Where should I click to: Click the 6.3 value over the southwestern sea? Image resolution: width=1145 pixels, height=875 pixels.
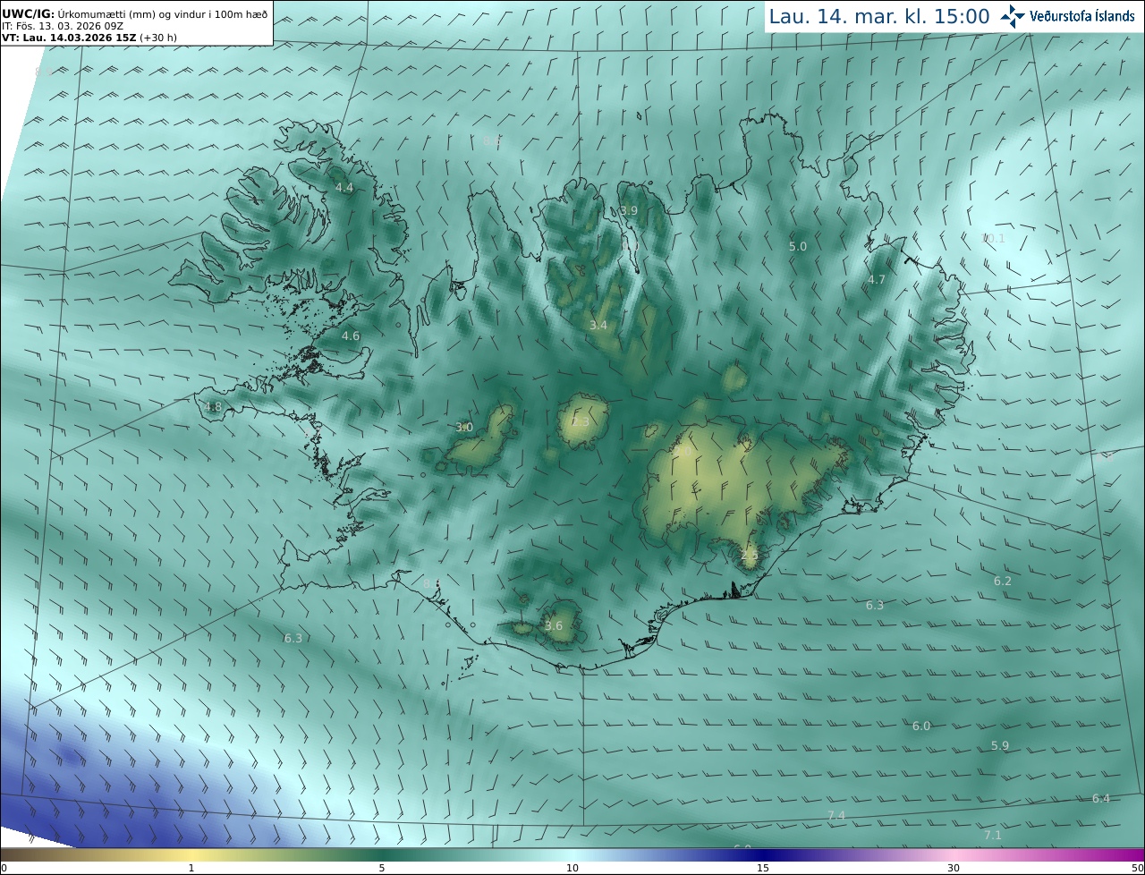click(293, 638)
